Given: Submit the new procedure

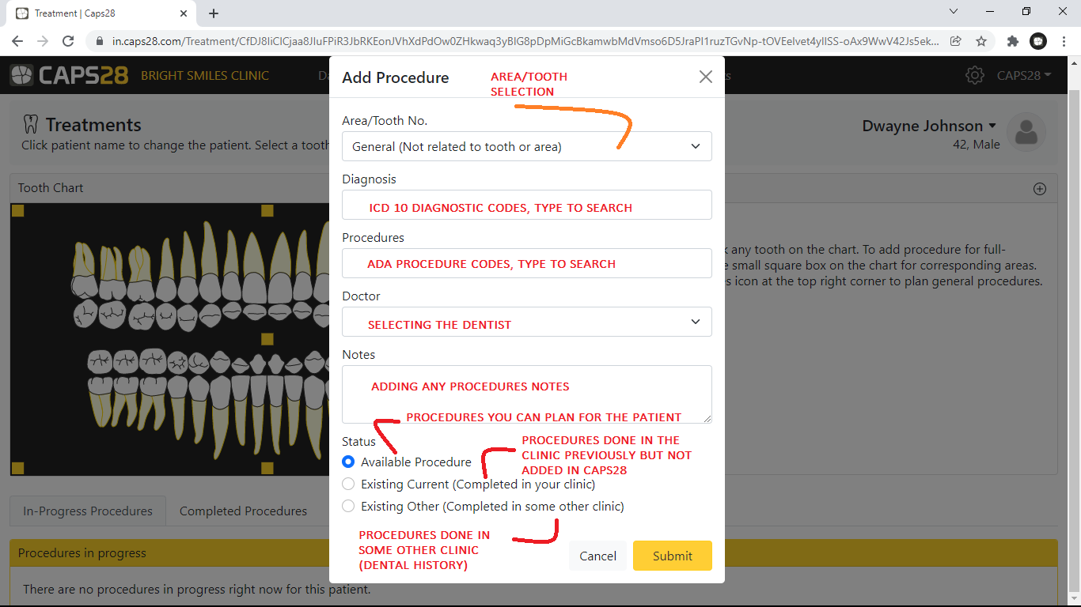Looking at the screenshot, I should click(673, 556).
